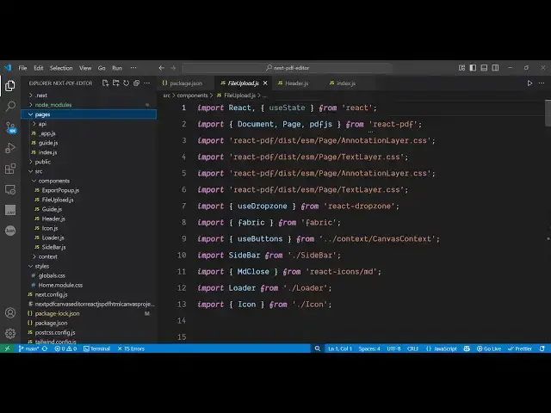This screenshot has width=551, height=413.
Task: Click Copilot status icon in status bar
Action: tap(467, 348)
